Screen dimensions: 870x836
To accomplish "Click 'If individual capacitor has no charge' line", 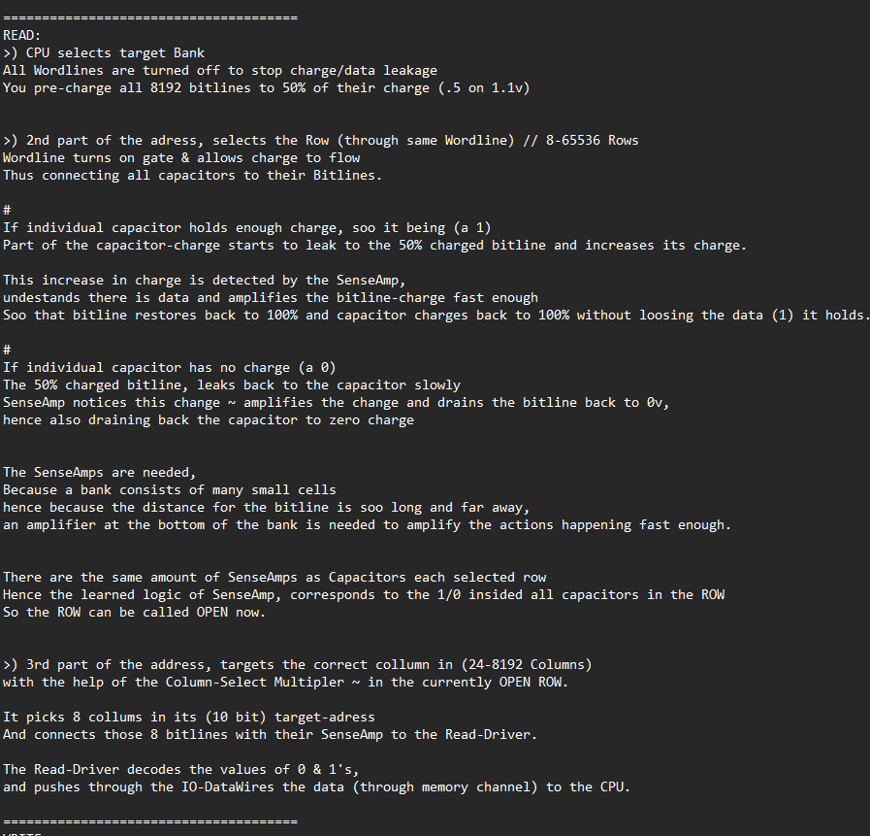I will (169, 368).
